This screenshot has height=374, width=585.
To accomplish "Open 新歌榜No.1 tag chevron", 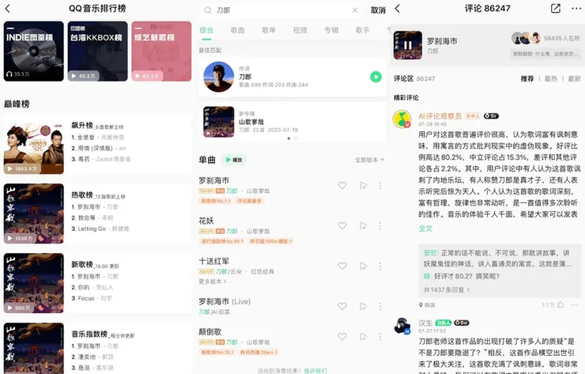I will click(x=216, y=201).
